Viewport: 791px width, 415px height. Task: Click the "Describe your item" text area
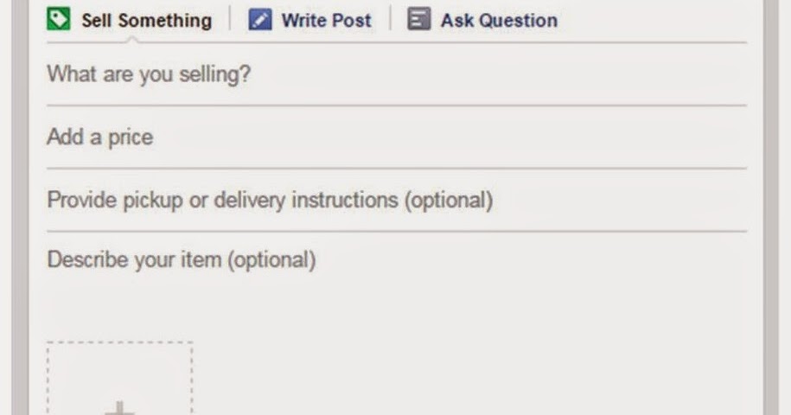click(397, 283)
